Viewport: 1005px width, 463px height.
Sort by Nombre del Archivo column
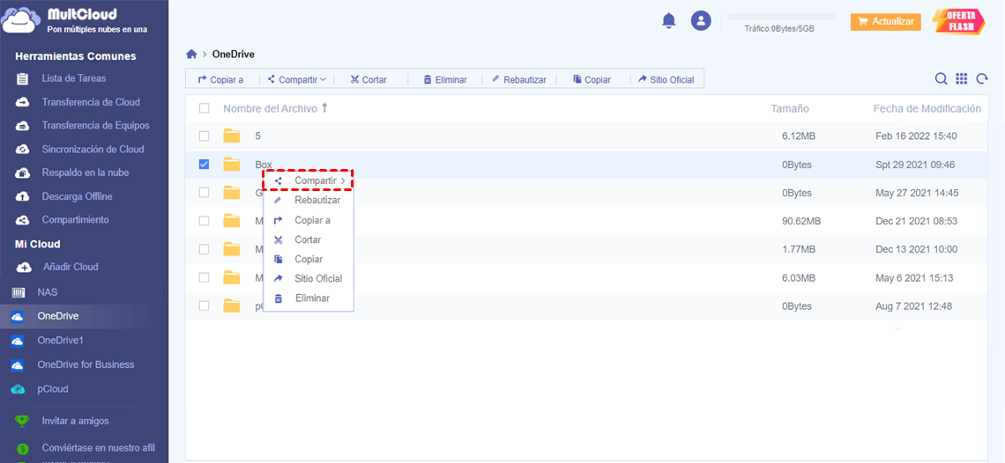tap(275, 108)
